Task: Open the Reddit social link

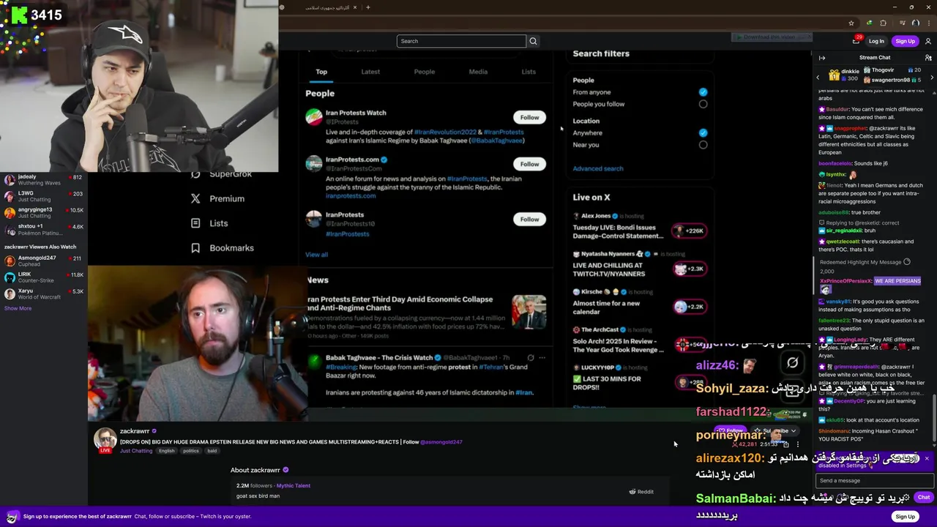Action: [x=641, y=492]
